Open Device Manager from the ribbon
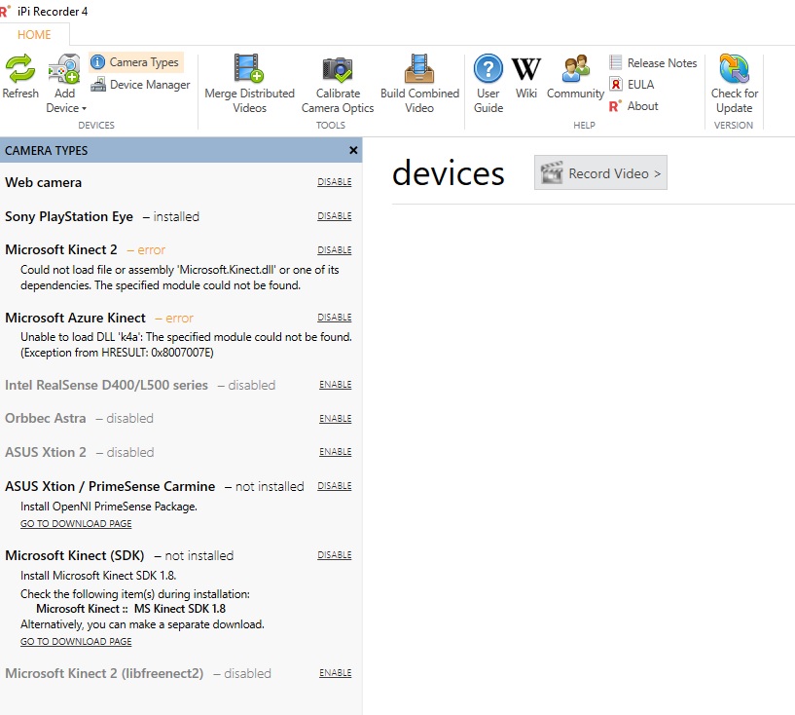 pyautogui.click(x=140, y=84)
